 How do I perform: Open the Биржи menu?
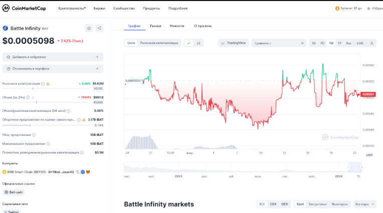(99, 9)
